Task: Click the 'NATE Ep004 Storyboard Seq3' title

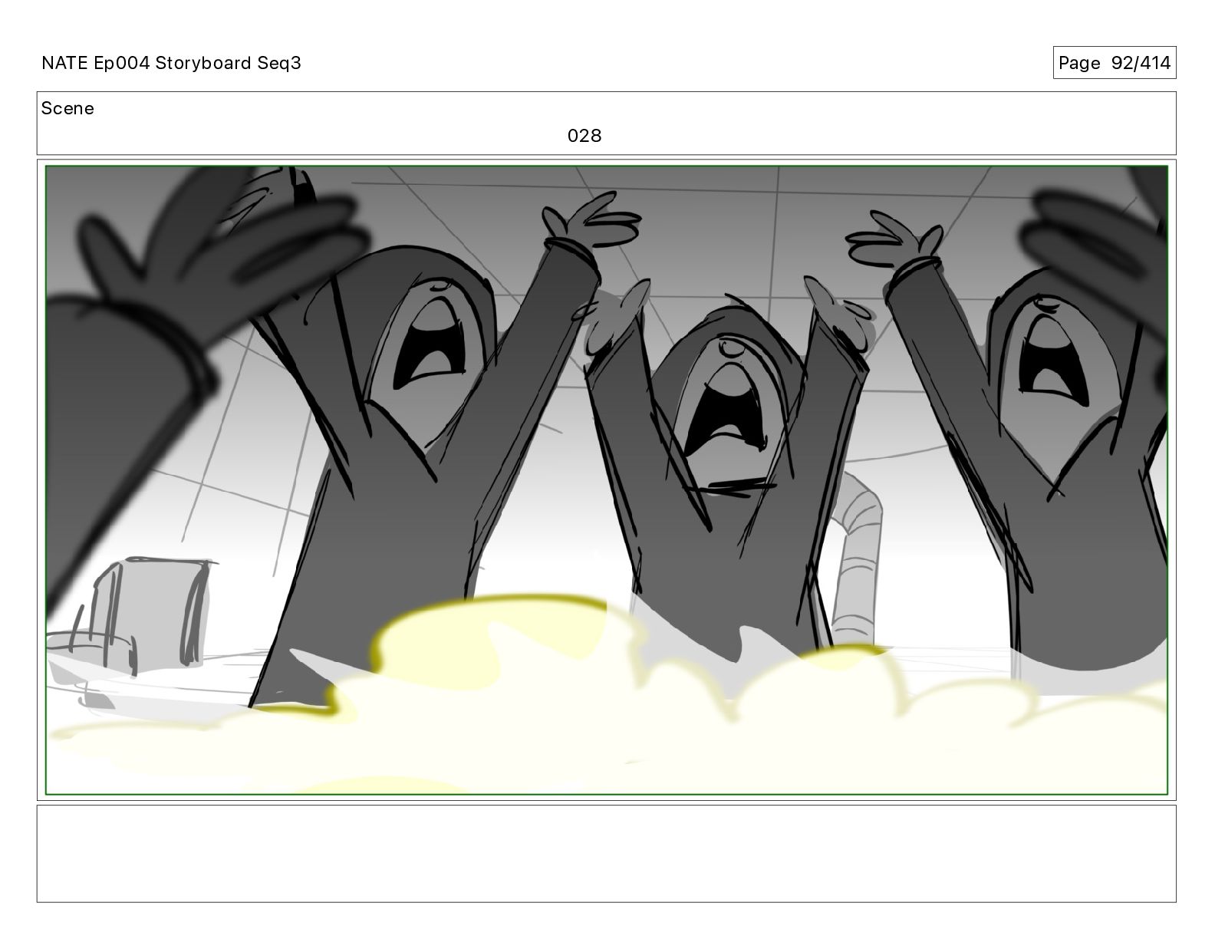Action: pyautogui.click(x=171, y=63)
